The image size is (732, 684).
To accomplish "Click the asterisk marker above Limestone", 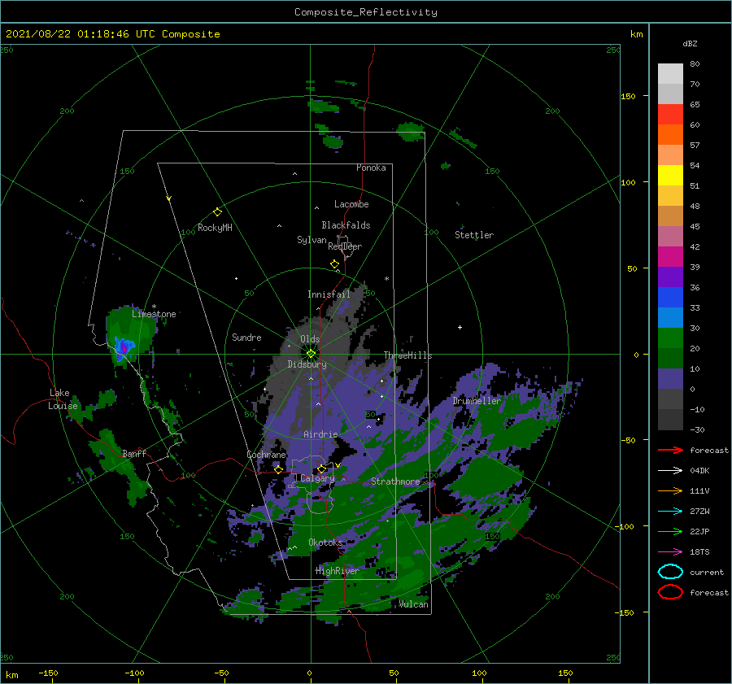I will click(154, 307).
